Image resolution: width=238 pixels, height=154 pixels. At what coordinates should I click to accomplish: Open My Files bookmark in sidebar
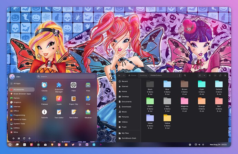point(129,133)
